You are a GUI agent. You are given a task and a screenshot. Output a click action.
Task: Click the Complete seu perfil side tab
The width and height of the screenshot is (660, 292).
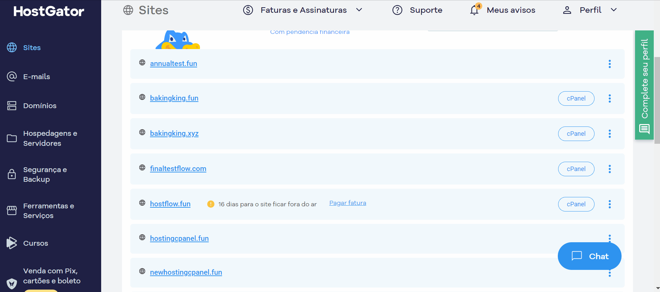[x=644, y=85]
